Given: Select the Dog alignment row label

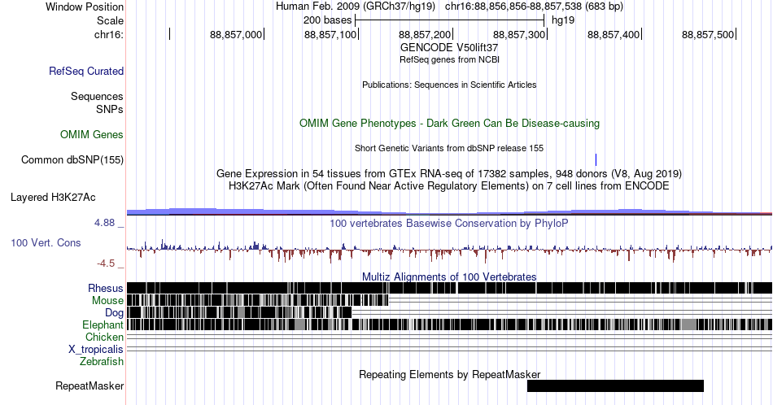Looking at the screenshot, I should coord(115,313).
